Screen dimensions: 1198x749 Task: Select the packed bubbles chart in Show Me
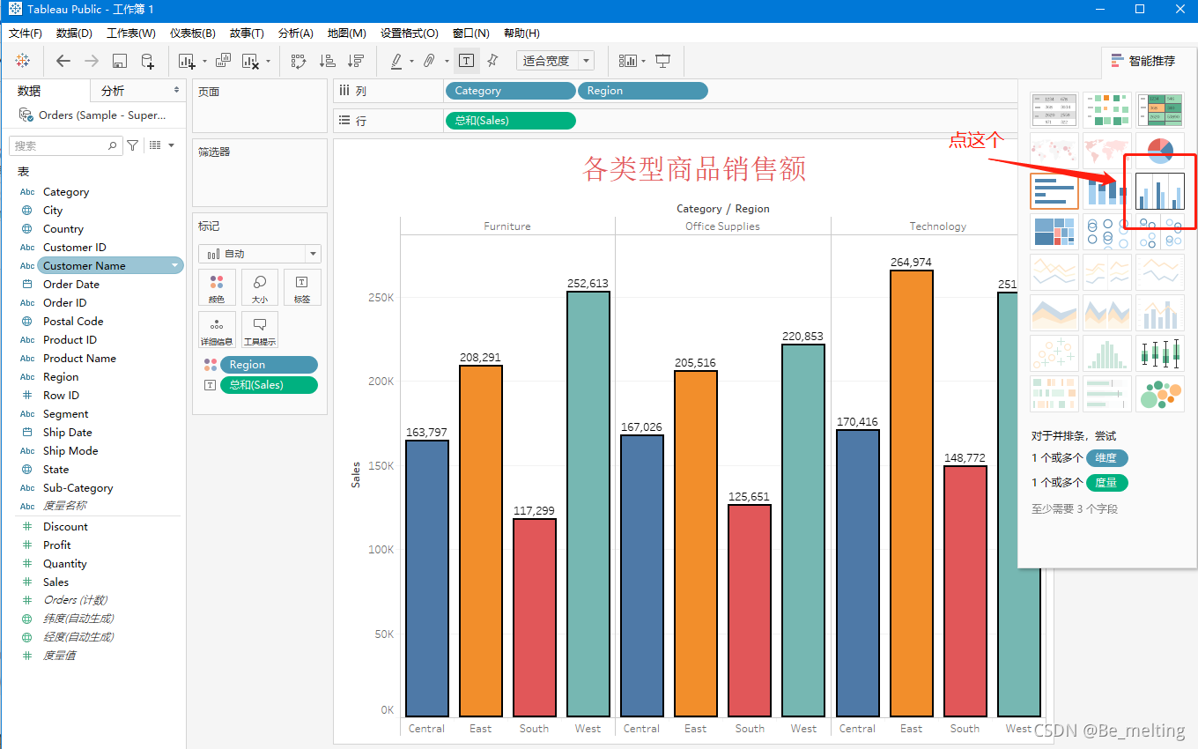[x=1160, y=394]
